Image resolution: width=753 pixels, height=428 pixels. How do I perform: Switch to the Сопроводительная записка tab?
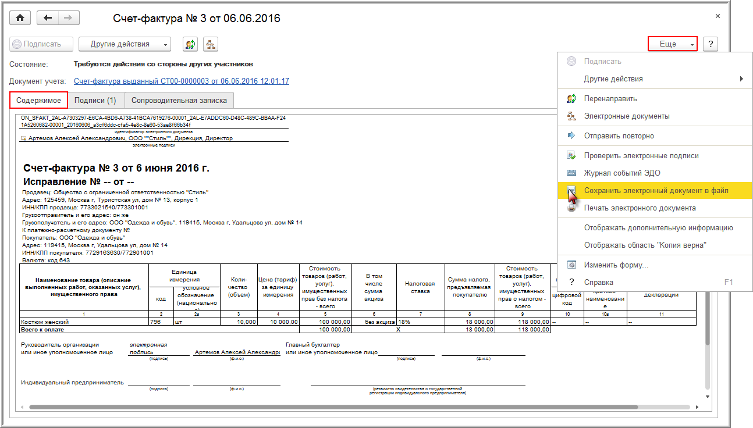point(179,100)
